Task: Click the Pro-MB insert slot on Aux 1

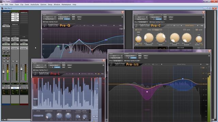Action: [15, 18]
